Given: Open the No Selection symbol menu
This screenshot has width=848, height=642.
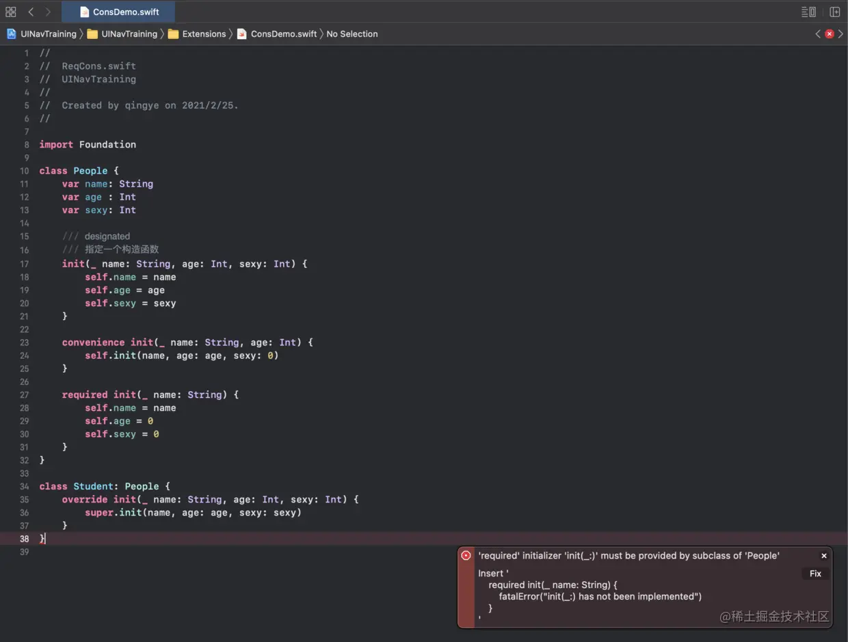Looking at the screenshot, I should click(x=352, y=34).
